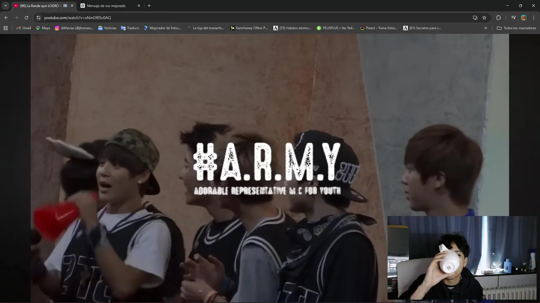540x303 pixels.
Task: Click the forward navigation arrow
Action: pos(16,18)
